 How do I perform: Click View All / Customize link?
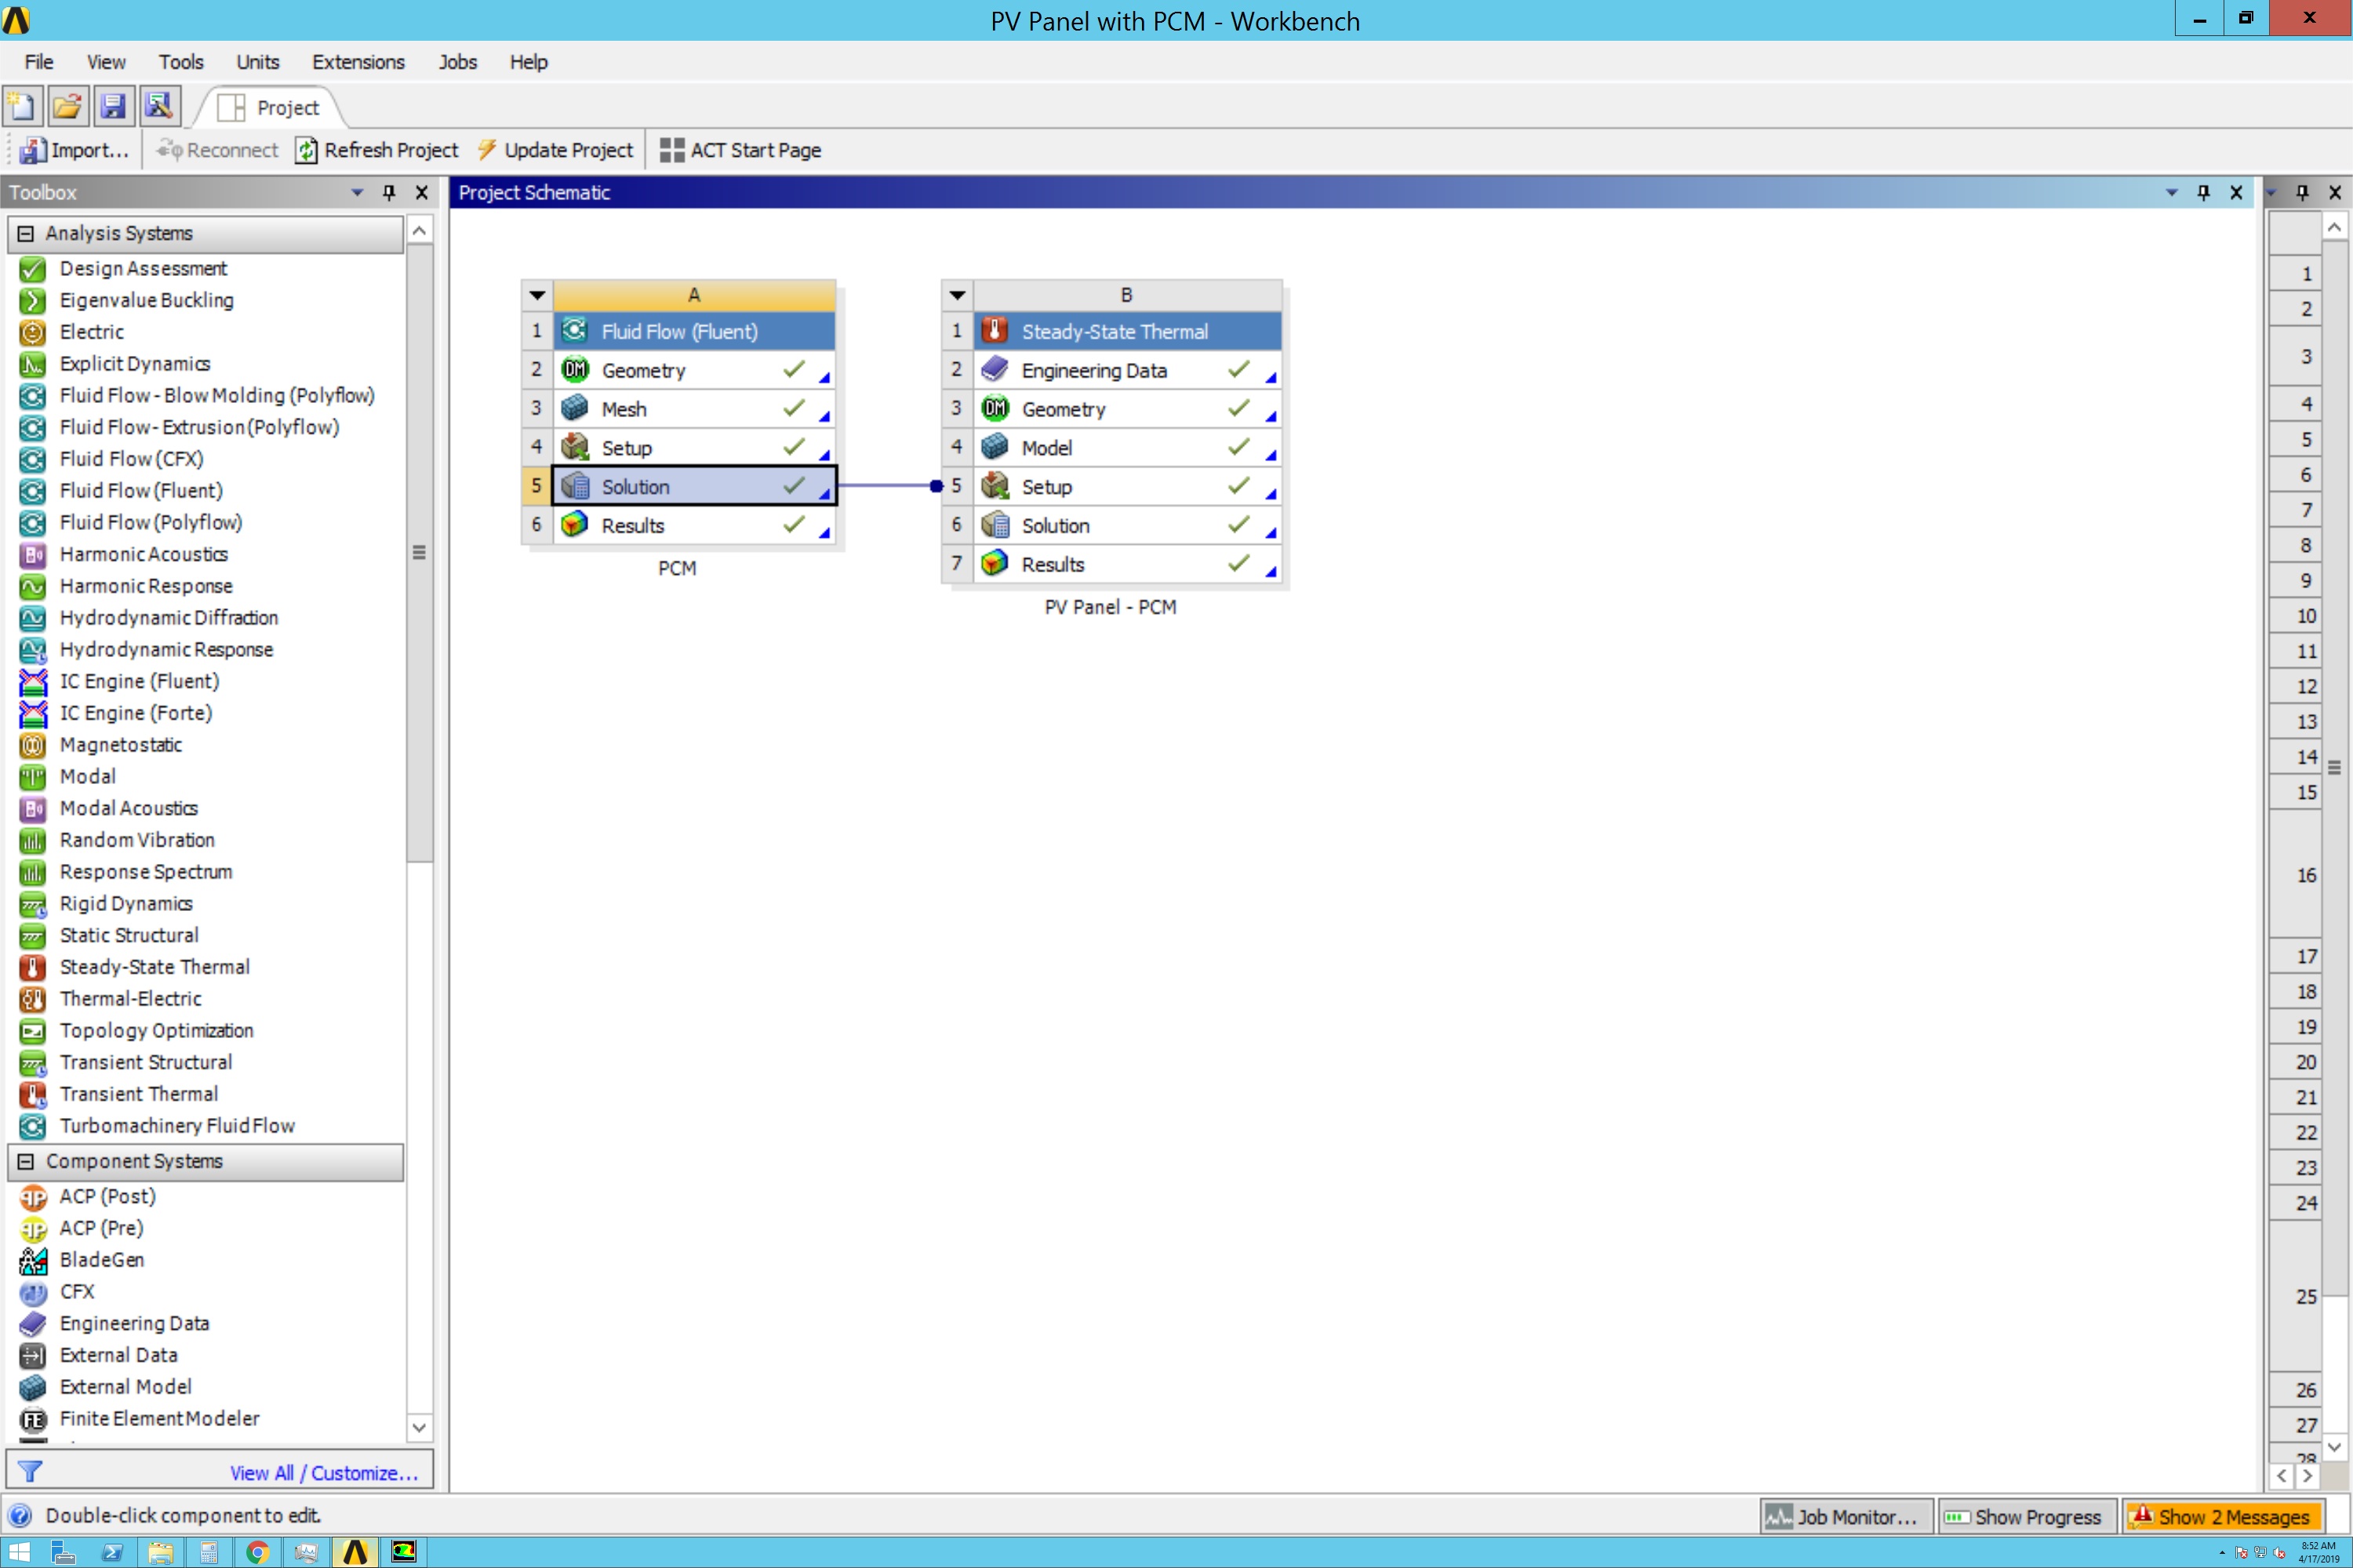(x=323, y=1473)
